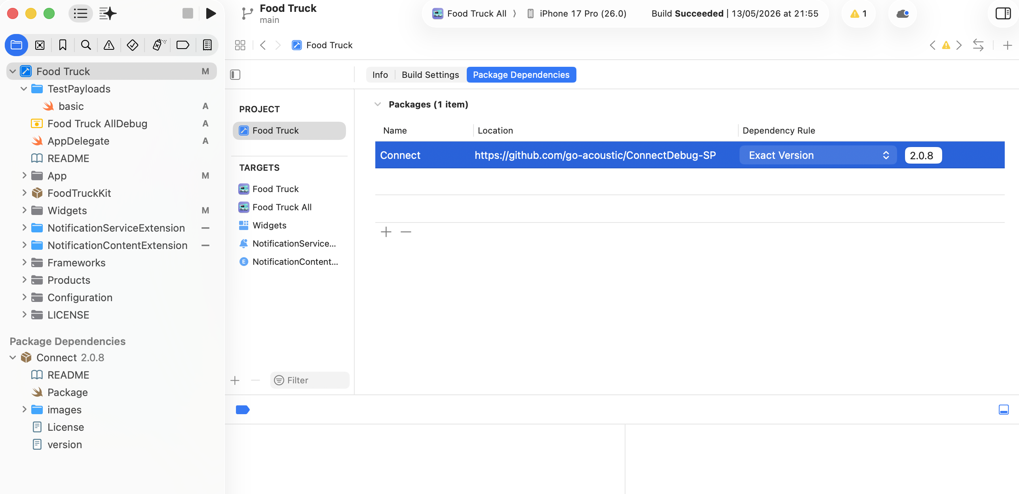Toggle the navigator list view button
This screenshot has width=1019, height=494.
coord(80,13)
